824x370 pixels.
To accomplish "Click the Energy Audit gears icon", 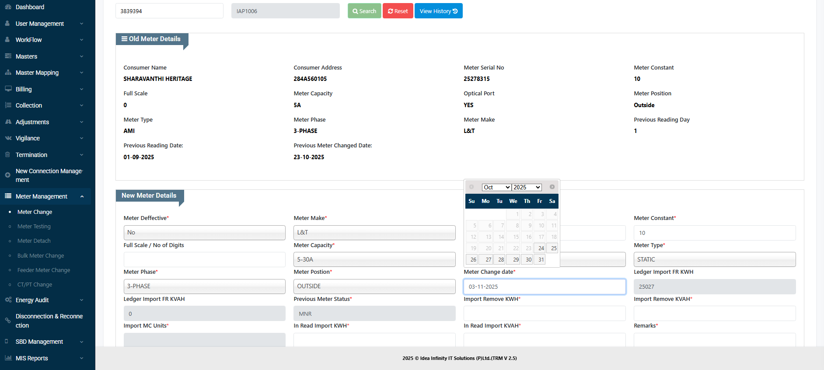I will (x=8, y=300).
